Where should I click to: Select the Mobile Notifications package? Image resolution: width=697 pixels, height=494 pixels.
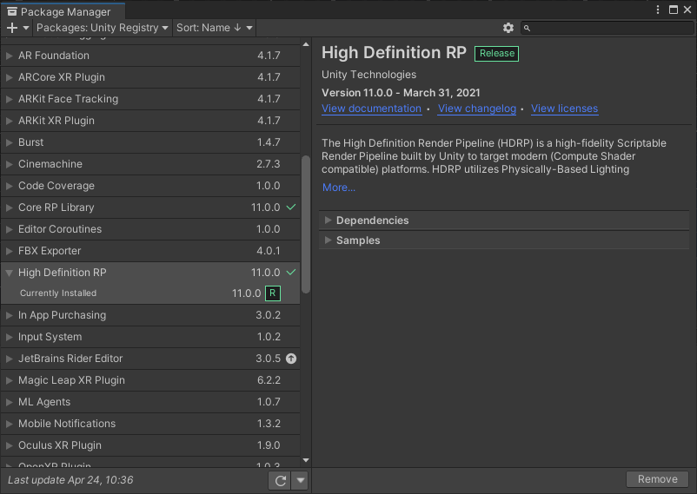pos(150,425)
